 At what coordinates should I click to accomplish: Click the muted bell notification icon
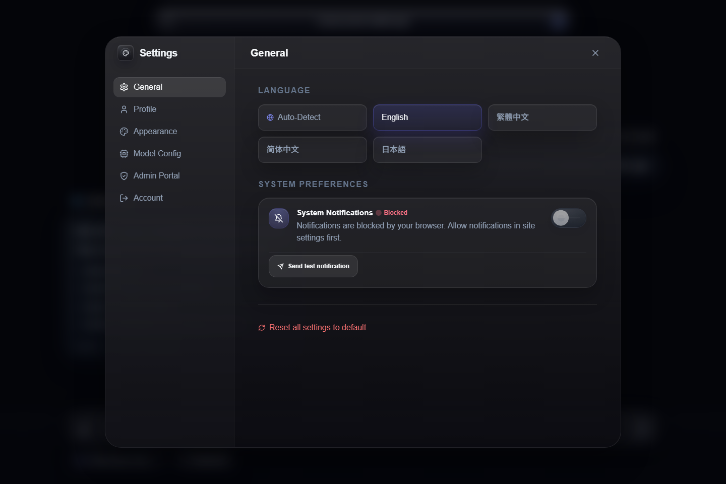point(279,218)
